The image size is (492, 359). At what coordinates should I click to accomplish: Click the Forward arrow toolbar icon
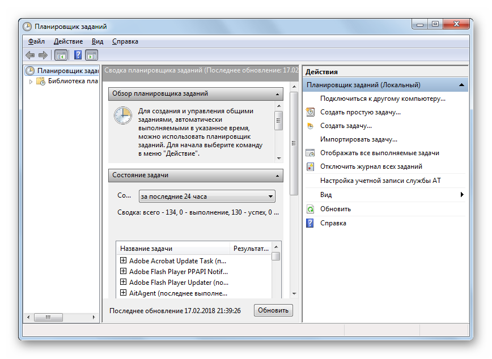pos(43,55)
